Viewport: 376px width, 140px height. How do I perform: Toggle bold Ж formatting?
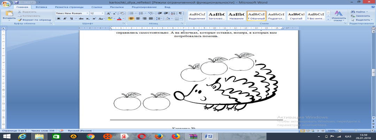point(59,19)
